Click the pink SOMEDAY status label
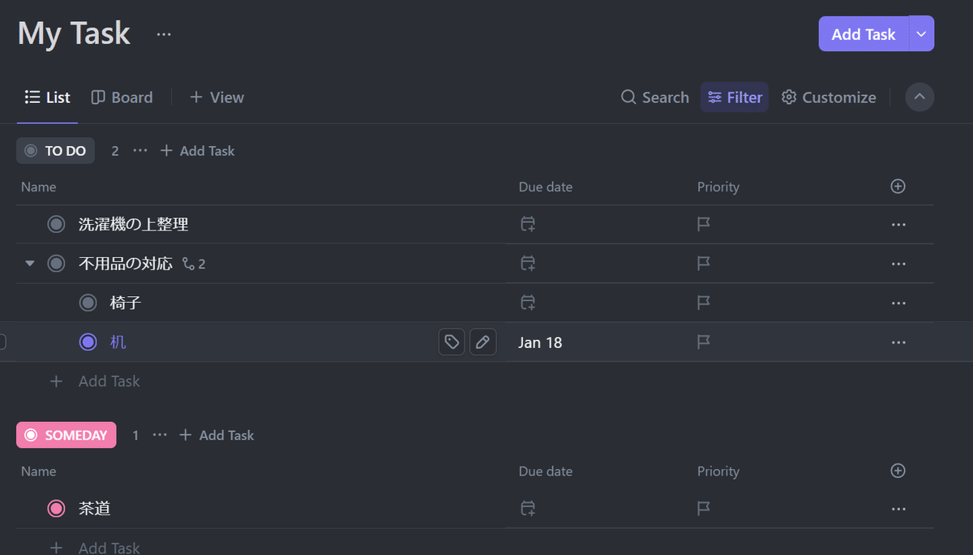Viewport: 973px width, 555px height. click(x=66, y=435)
